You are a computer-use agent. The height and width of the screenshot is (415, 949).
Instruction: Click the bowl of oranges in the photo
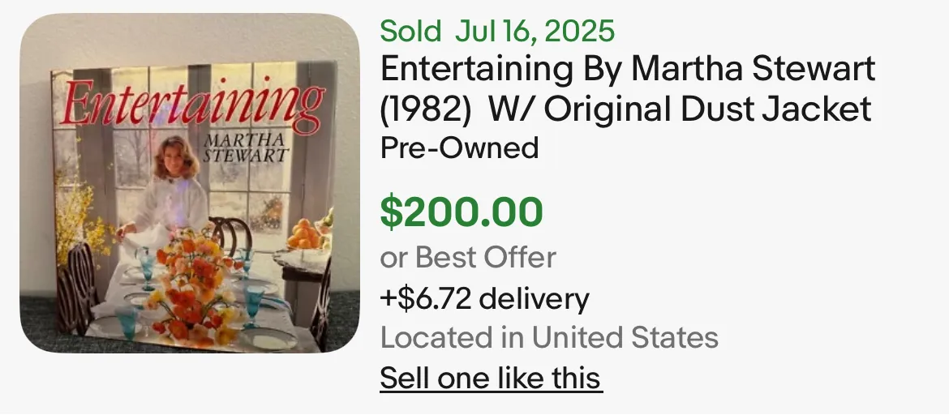(306, 231)
